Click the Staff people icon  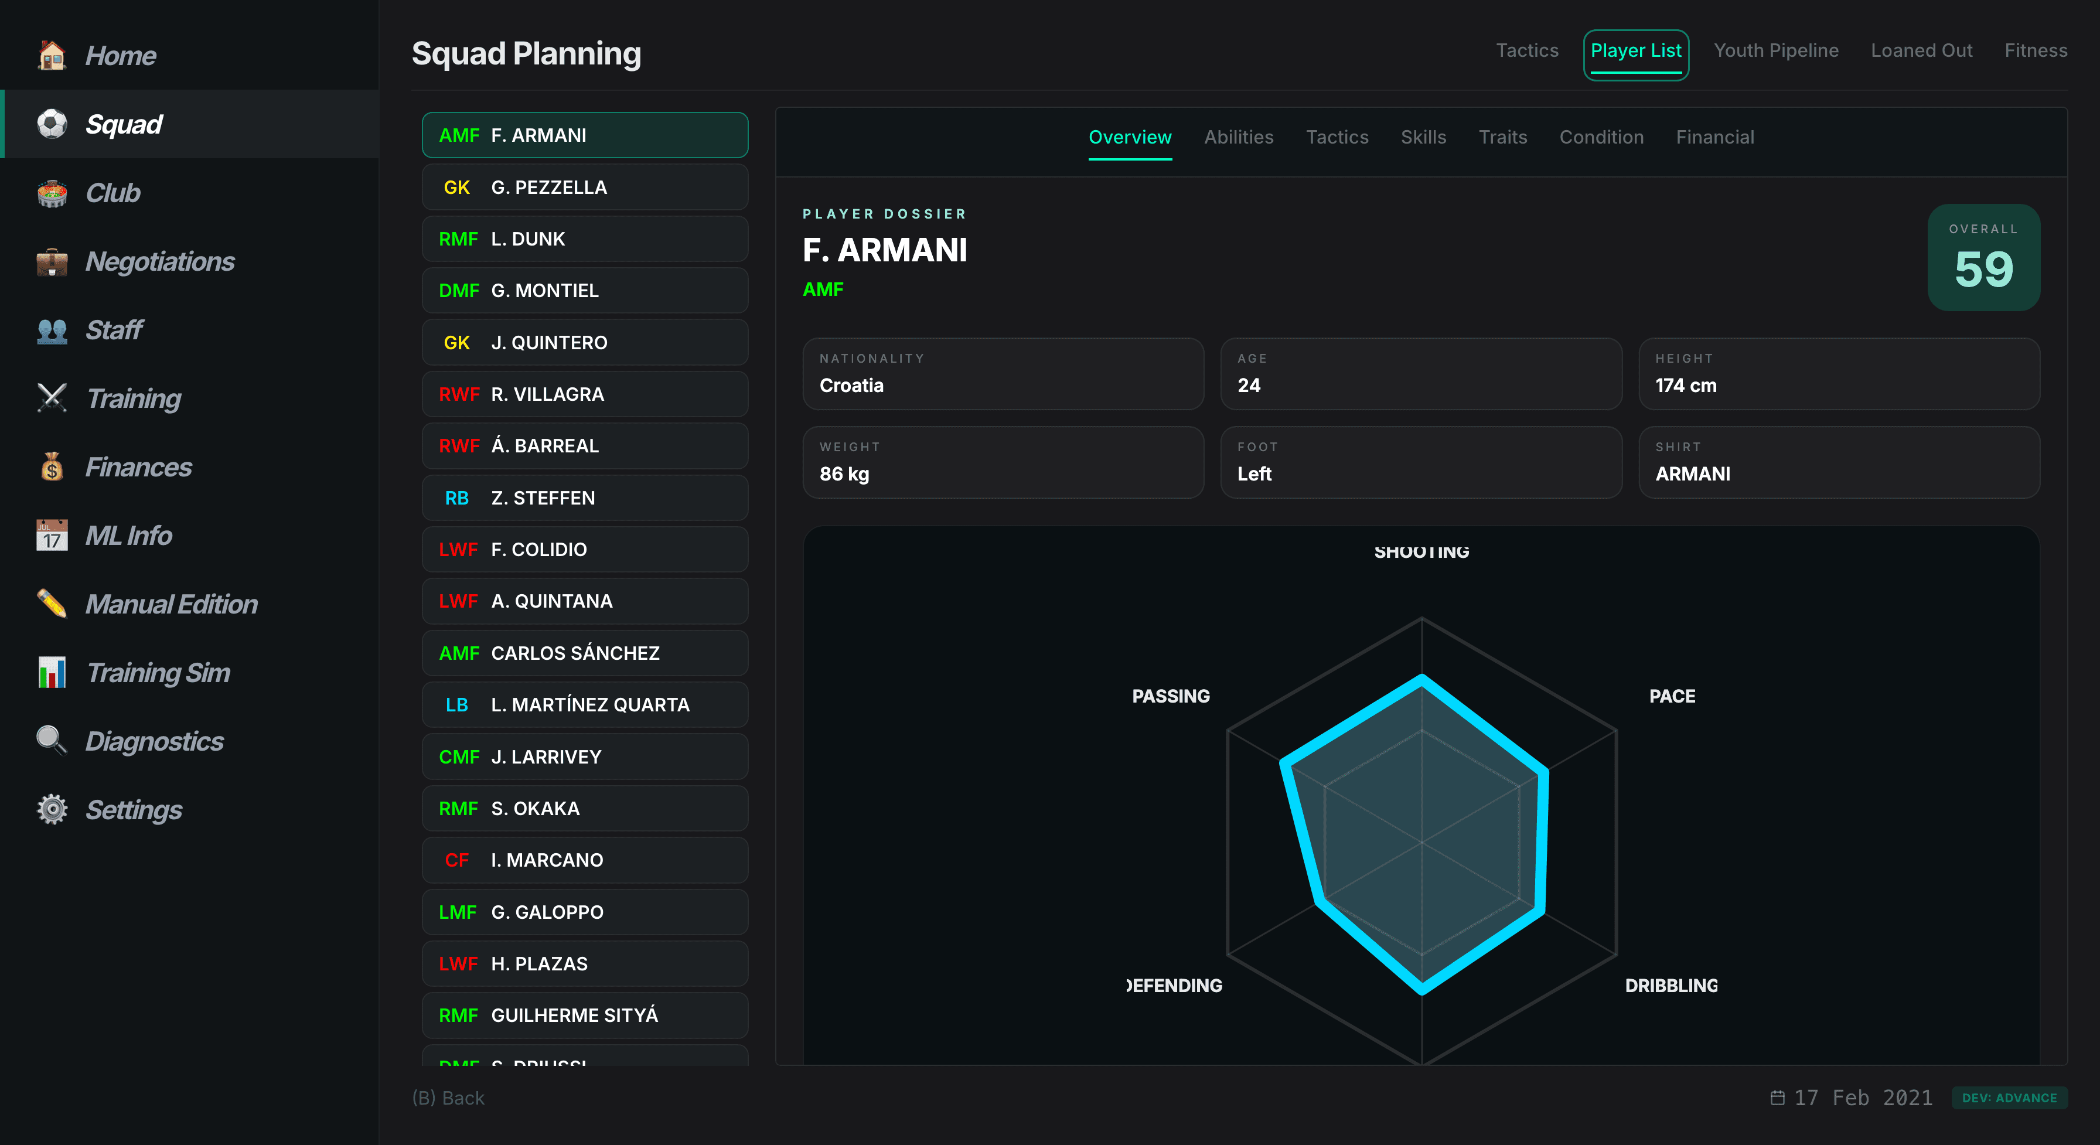point(52,329)
